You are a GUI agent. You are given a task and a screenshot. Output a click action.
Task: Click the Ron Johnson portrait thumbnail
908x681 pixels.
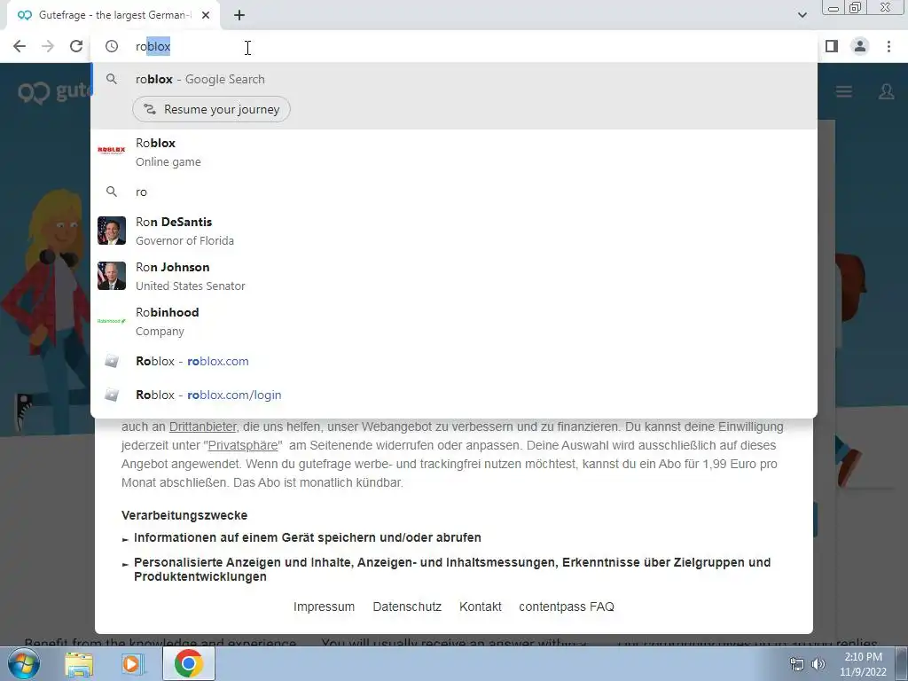[112, 276]
